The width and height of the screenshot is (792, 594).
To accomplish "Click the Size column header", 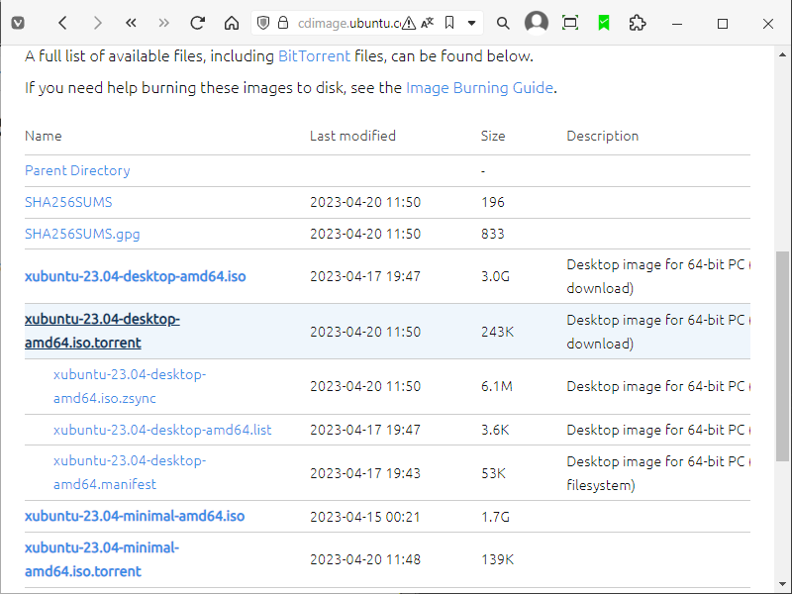I will [x=493, y=136].
